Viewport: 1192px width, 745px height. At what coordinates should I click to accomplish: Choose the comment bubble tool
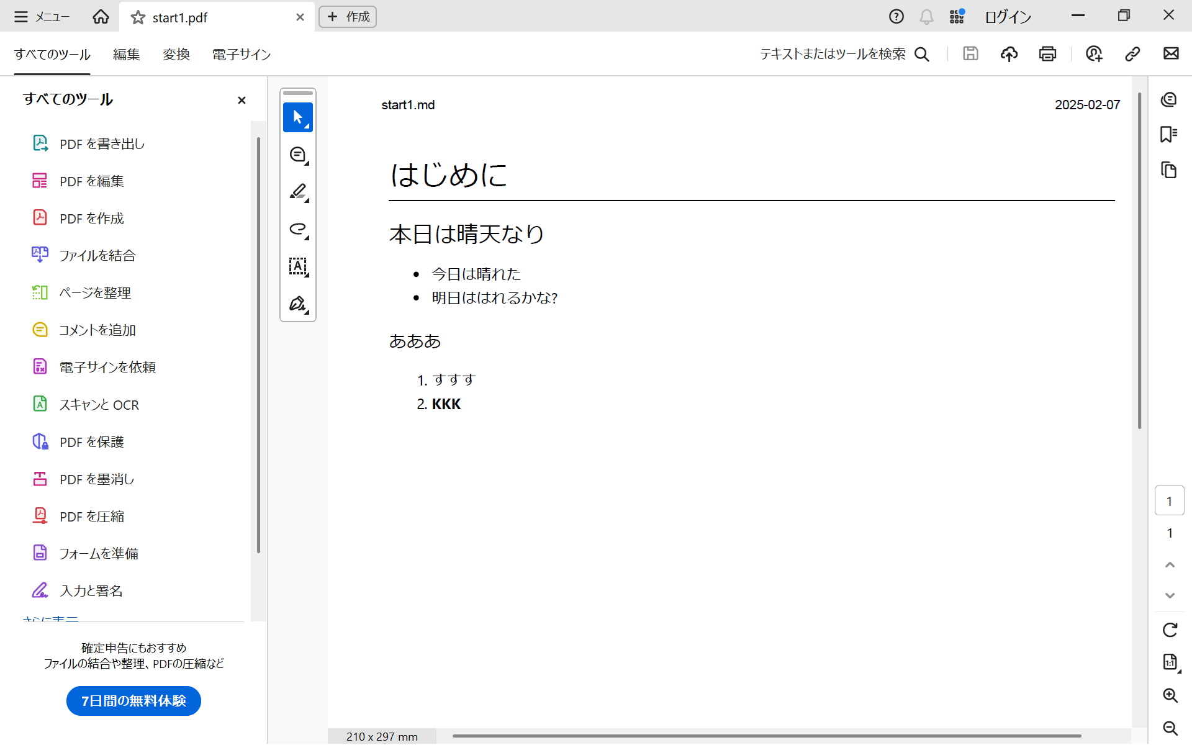point(297,155)
